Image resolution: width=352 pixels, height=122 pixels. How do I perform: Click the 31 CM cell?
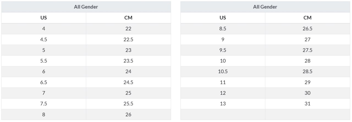pyautogui.click(x=307, y=104)
